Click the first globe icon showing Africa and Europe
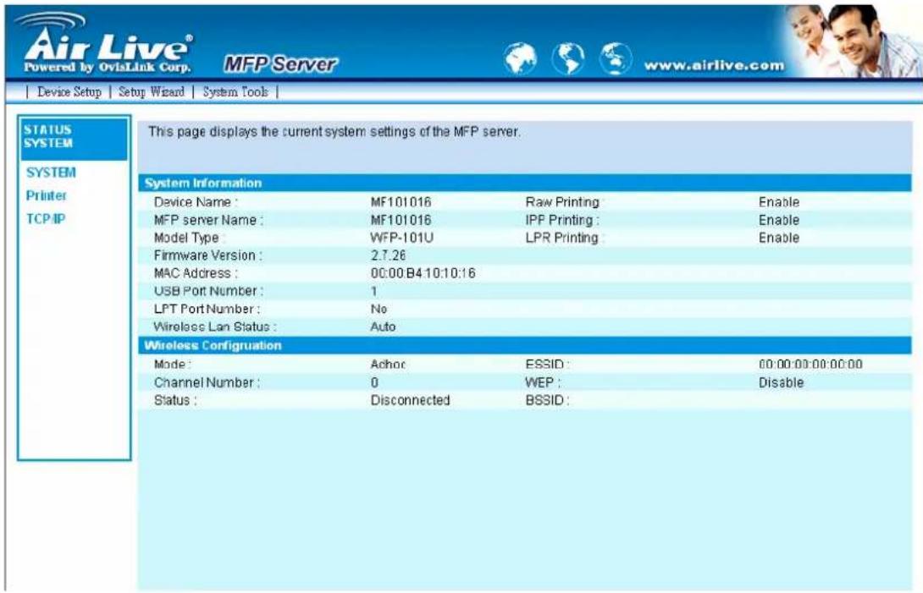 click(520, 59)
